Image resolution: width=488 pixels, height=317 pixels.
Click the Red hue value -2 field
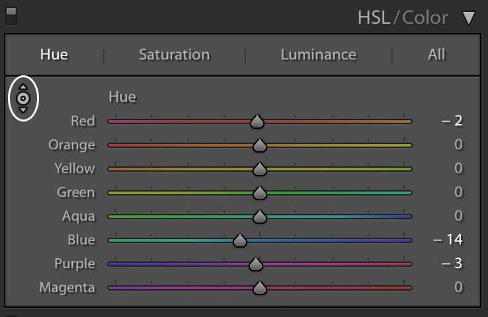pos(453,121)
